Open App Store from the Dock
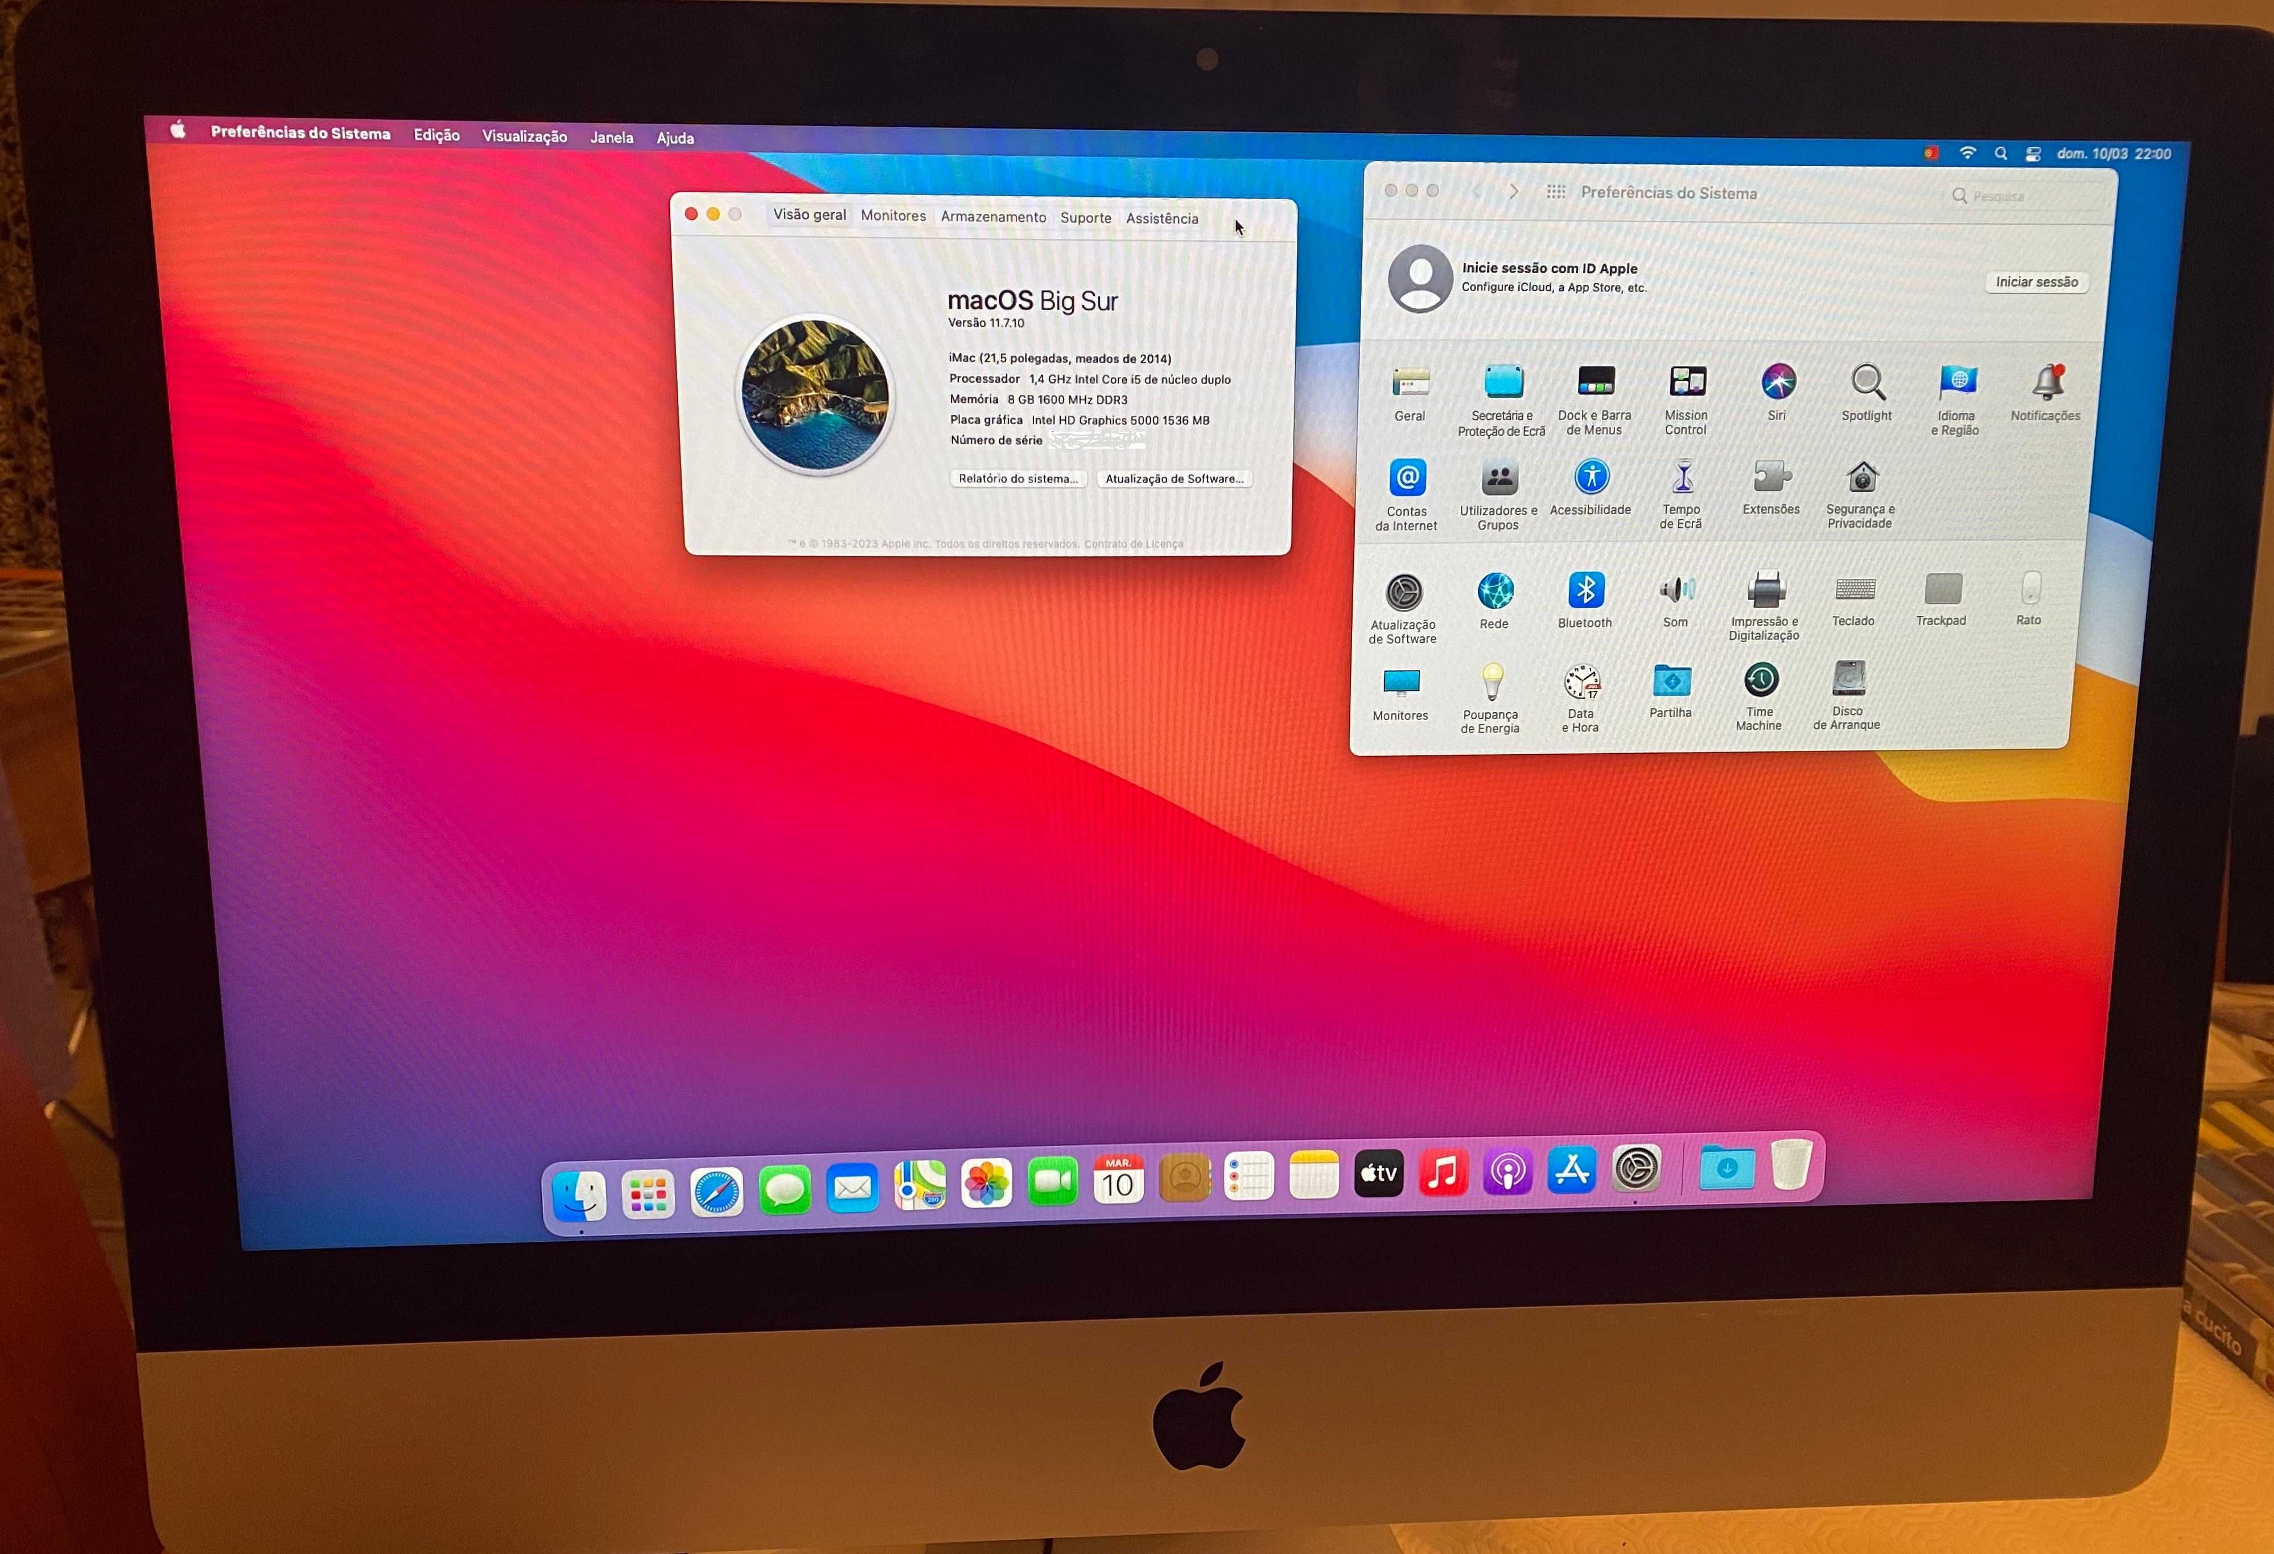This screenshot has height=1554, width=2274. (x=1572, y=1169)
